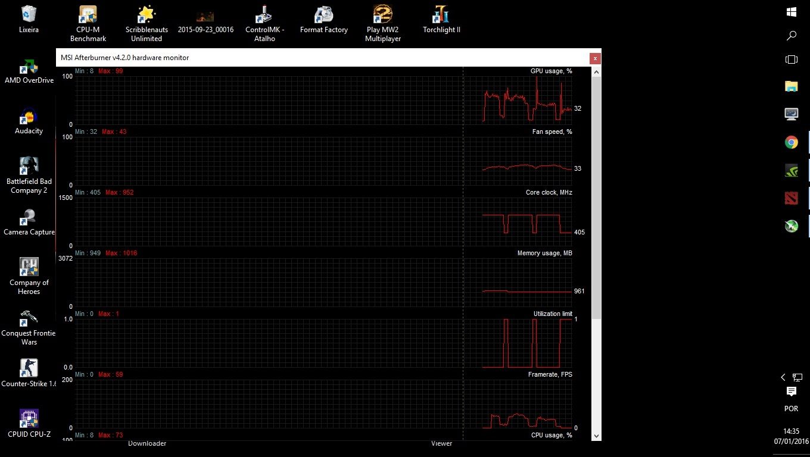Open AMD OverDrive desktop shortcut
This screenshot has height=457, width=810.
[x=29, y=71]
